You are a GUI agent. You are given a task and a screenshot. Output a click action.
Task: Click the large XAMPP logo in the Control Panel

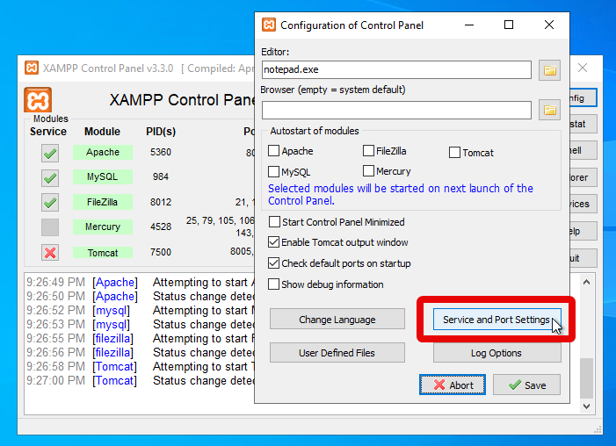38,100
